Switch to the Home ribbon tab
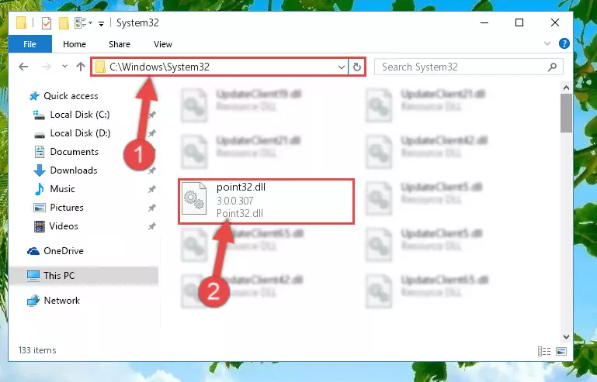 click(x=75, y=44)
